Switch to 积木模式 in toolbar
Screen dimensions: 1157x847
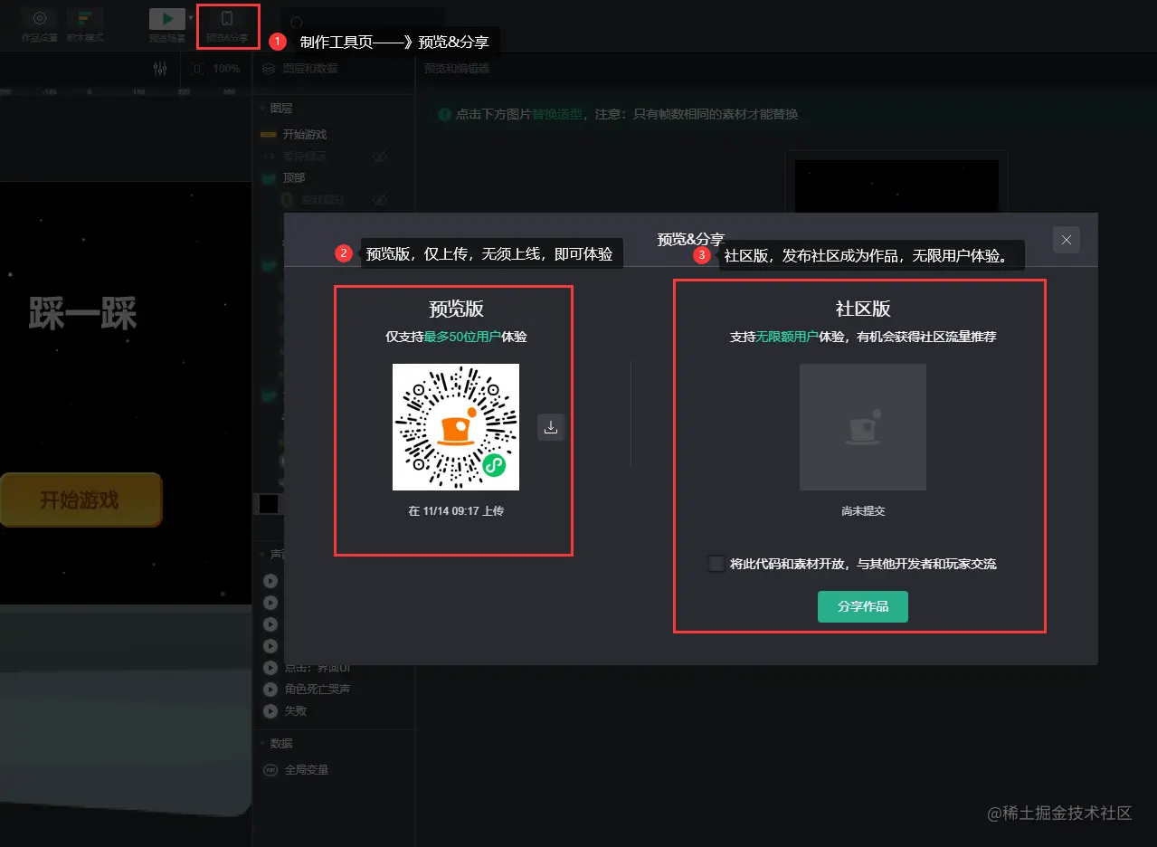(x=85, y=19)
